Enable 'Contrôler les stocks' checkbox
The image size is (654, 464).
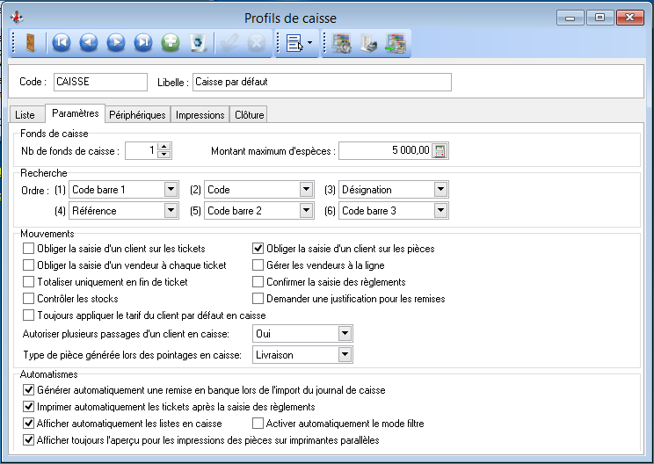click(x=29, y=299)
